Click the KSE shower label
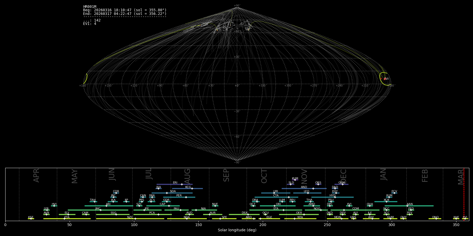Image resolution: width=473 pixels, height=236 pixels. pyautogui.click(x=31, y=217)
